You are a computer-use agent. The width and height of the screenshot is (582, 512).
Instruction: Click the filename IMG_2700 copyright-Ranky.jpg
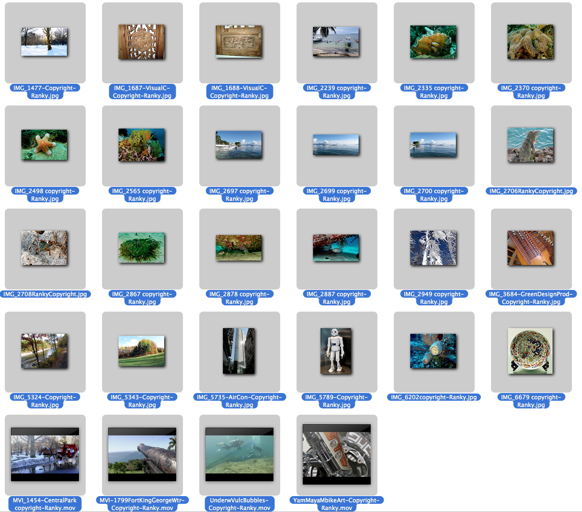[434, 195]
